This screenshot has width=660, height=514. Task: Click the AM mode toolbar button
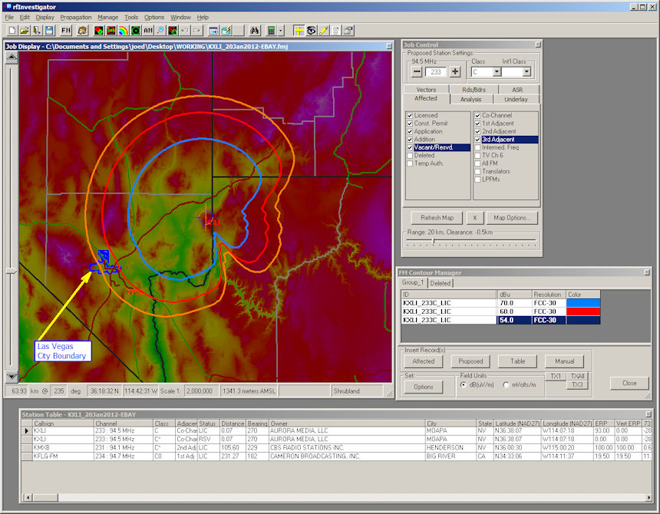tap(148, 30)
